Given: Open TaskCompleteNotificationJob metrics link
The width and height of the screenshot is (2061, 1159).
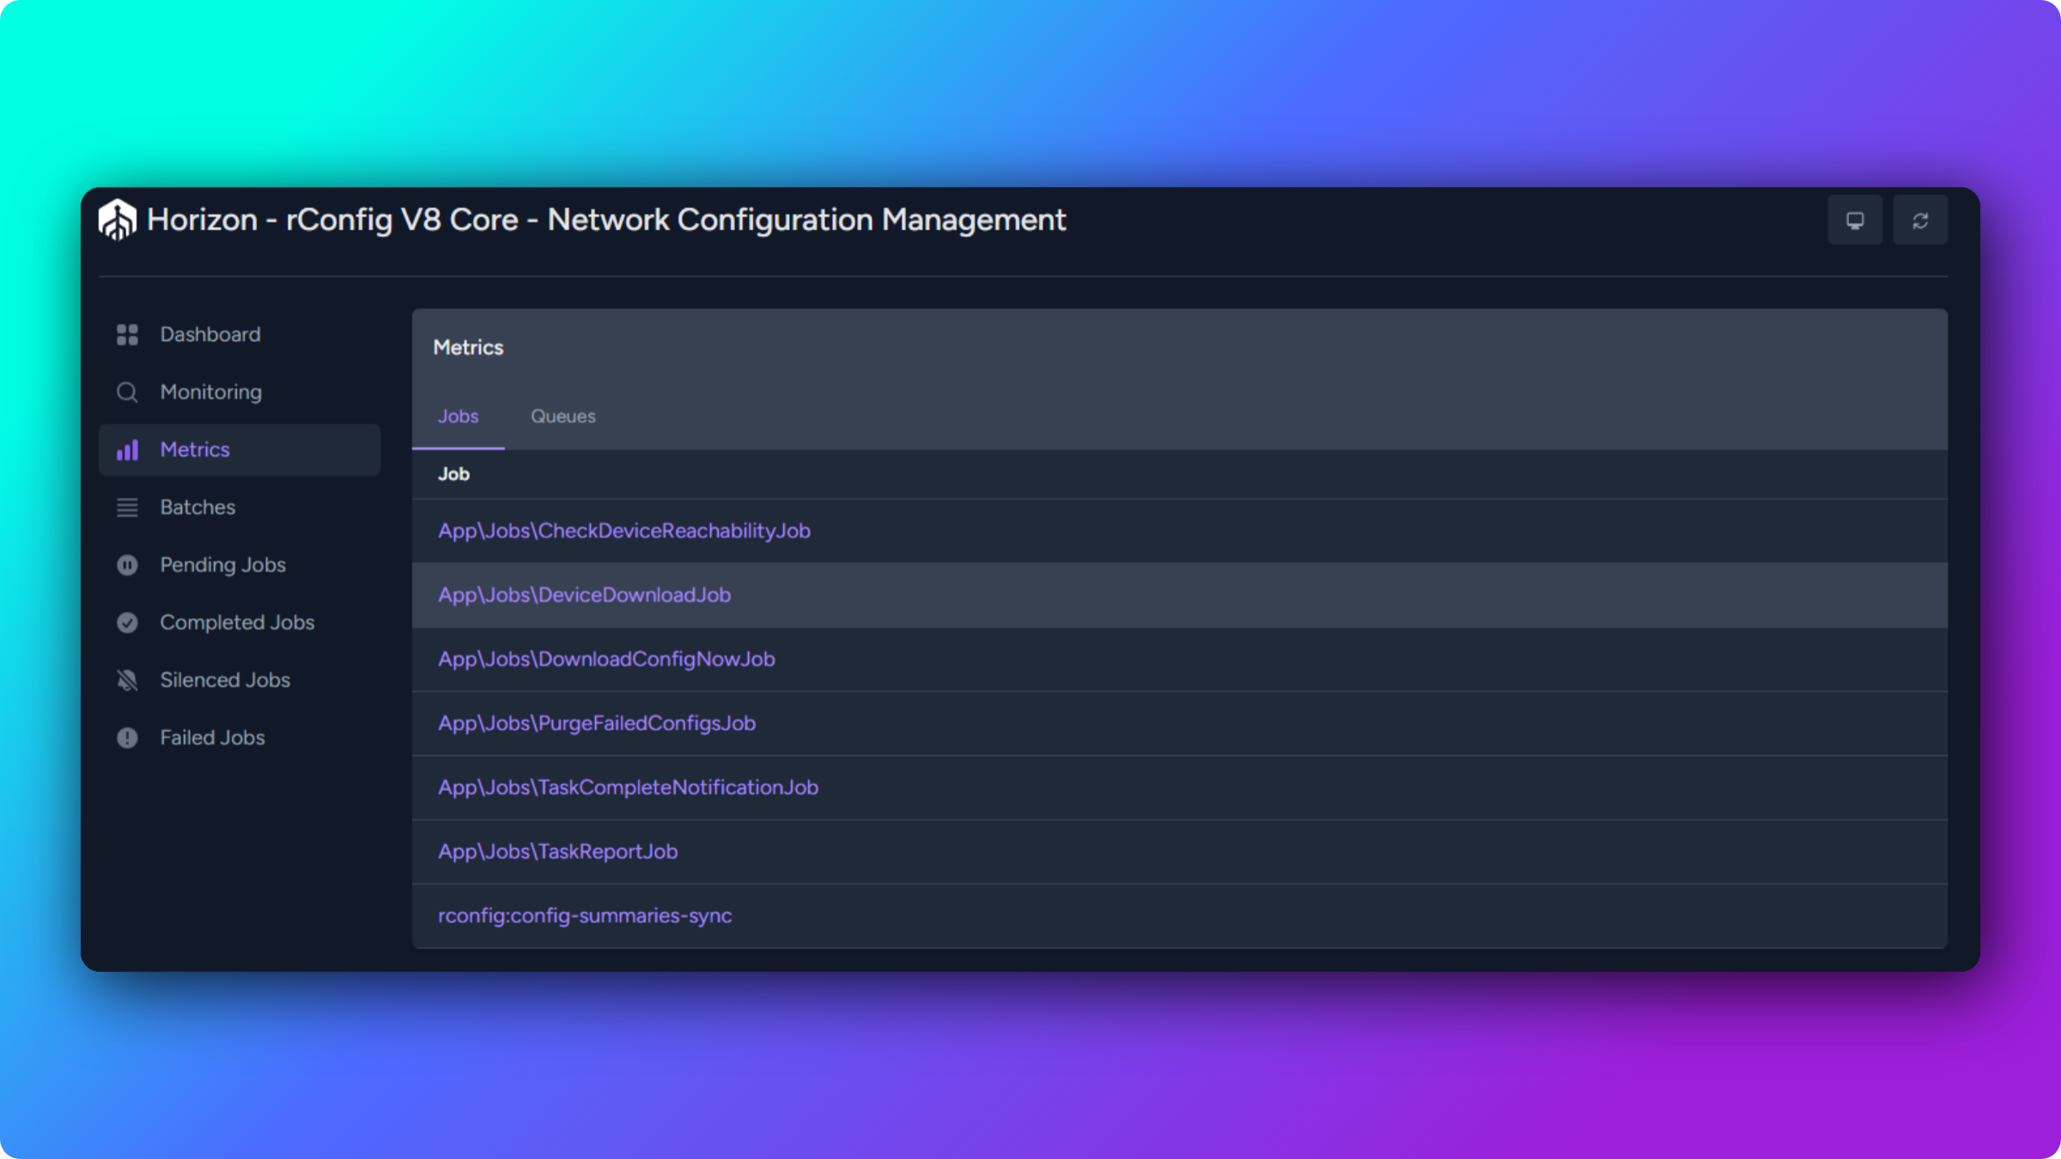Looking at the screenshot, I should tap(629, 787).
